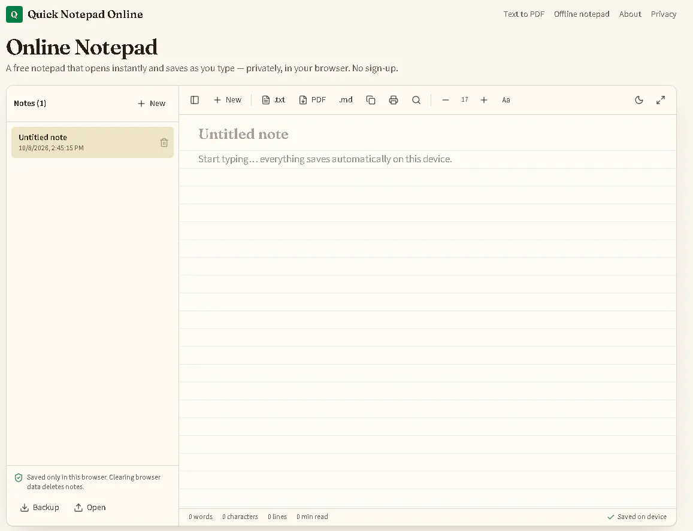Increase font size with plus icon

[x=484, y=100]
